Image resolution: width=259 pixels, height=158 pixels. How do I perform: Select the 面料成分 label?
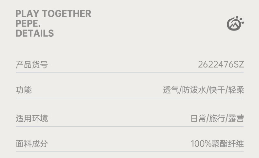32,143
